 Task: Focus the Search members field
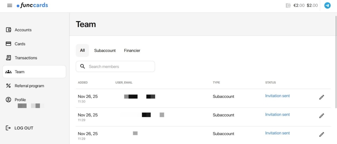pos(118,66)
